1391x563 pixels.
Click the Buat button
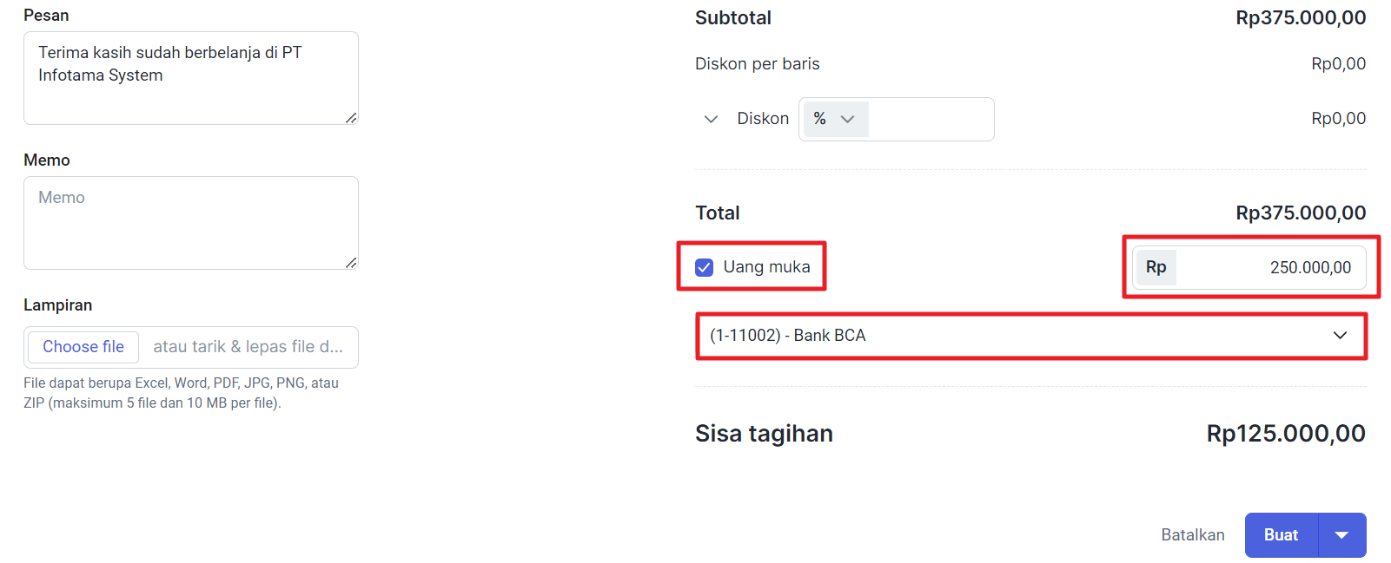click(1282, 535)
